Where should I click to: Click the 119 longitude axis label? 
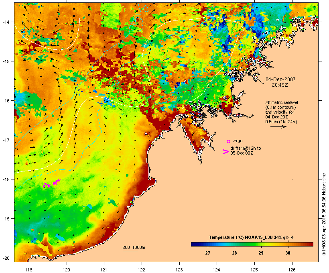point(29,270)
